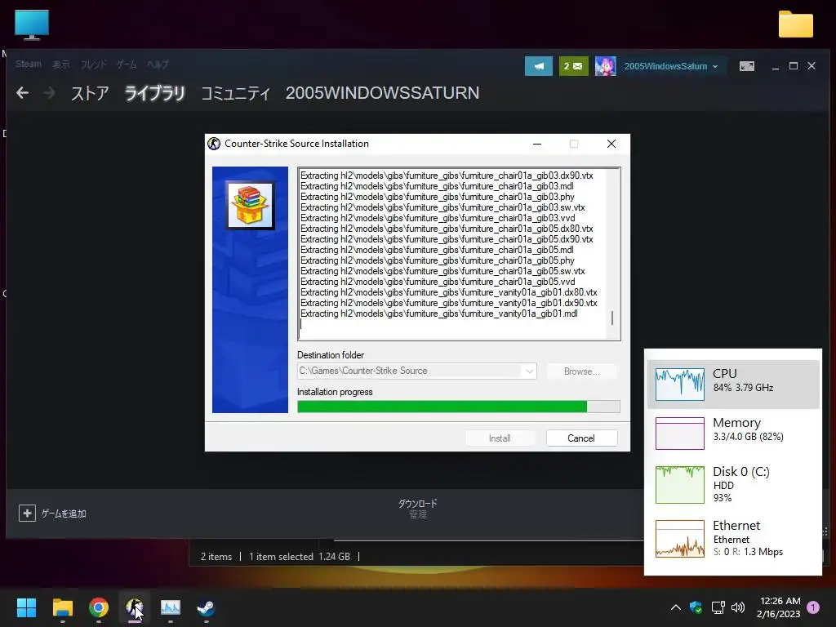Open the performance monitor taskbar icon
The image size is (836, 627).
171,607
